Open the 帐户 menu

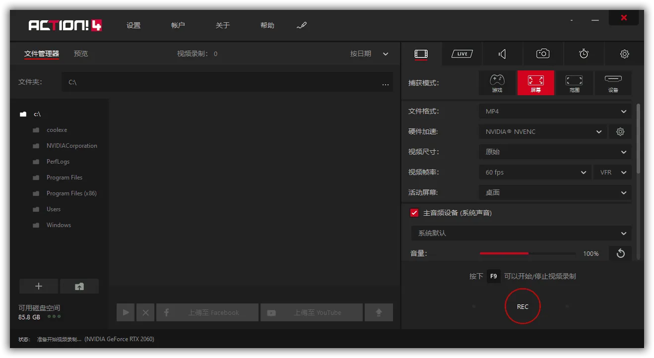click(x=178, y=25)
